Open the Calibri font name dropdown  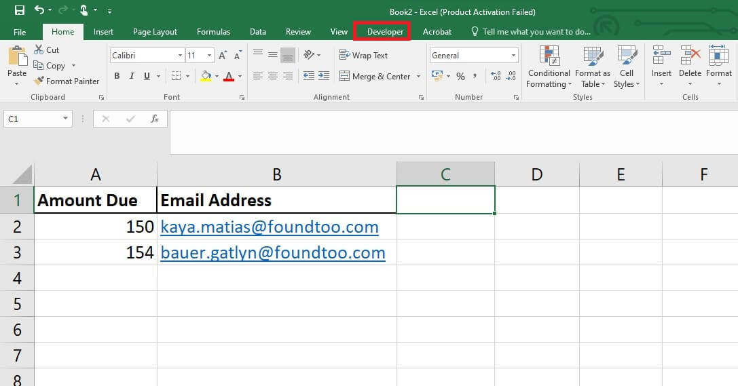tap(180, 56)
